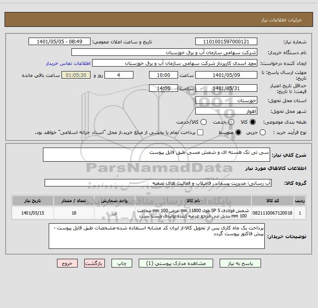318x308 pixels.
Task: Click the ردیف column header
Action: (x=300, y=201)
